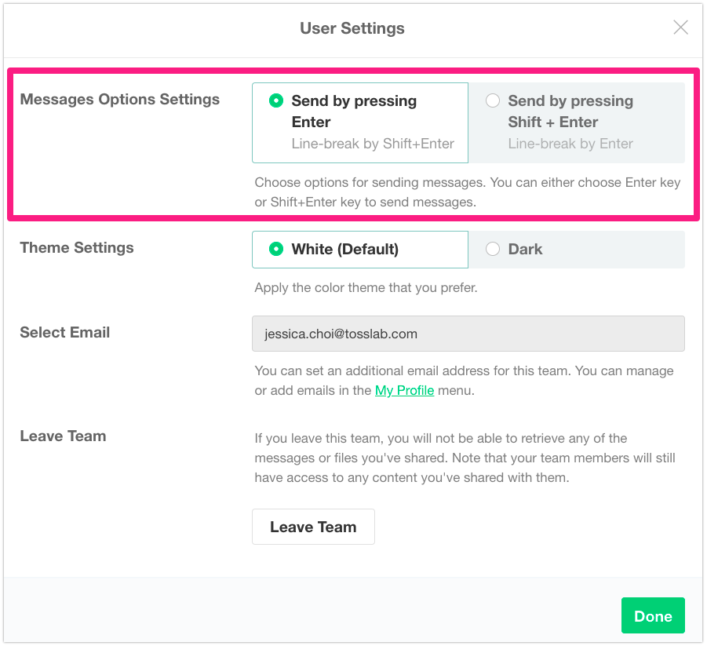
Task: Click the leave team warning paragraph
Action: 465,458
